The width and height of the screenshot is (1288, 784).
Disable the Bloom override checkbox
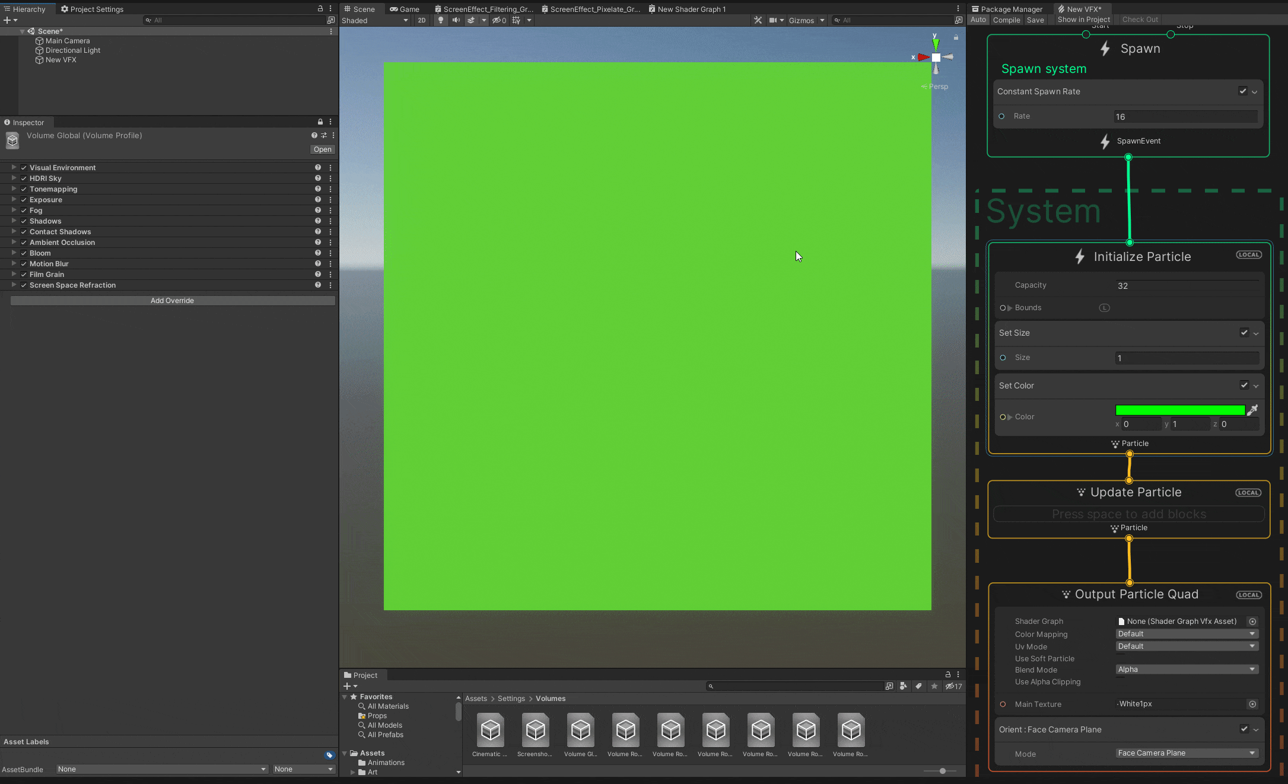pos(24,253)
